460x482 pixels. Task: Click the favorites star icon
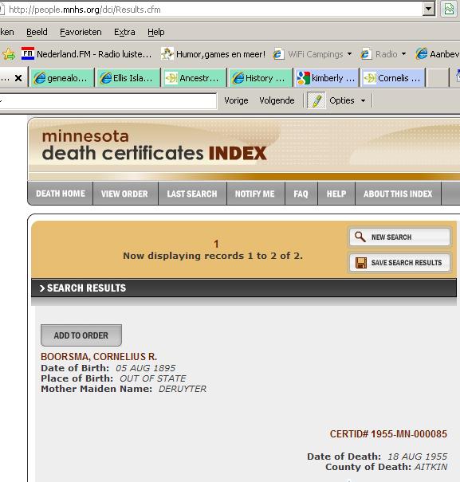click(x=9, y=54)
